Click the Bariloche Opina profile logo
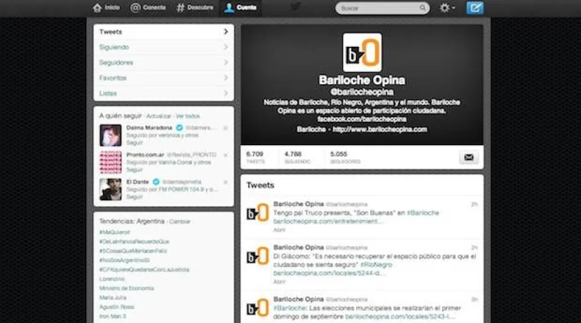Viewport: 581px width, 323px height. coord(362,52)
